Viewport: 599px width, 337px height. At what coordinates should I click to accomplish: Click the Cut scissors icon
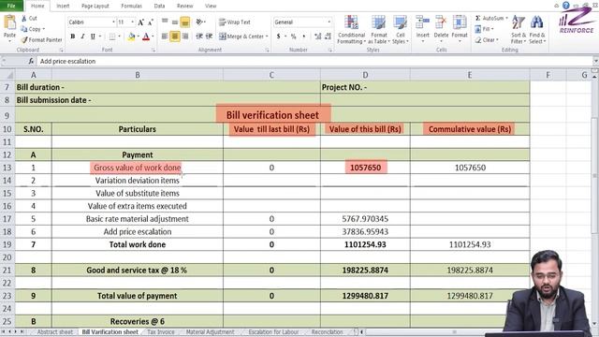tap(24, 18)
